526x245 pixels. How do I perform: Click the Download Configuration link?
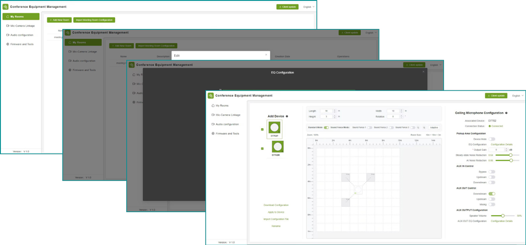276,205
